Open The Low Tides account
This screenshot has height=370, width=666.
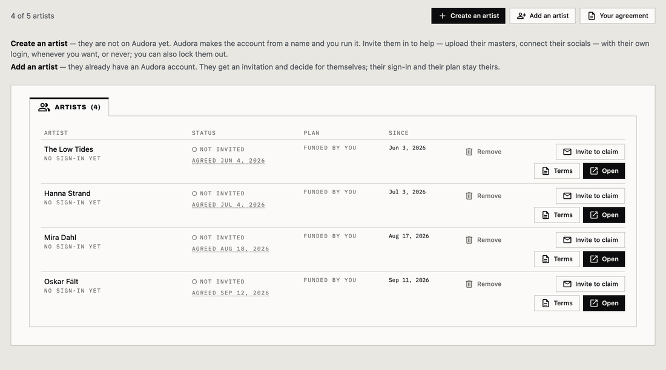point(604,171)
